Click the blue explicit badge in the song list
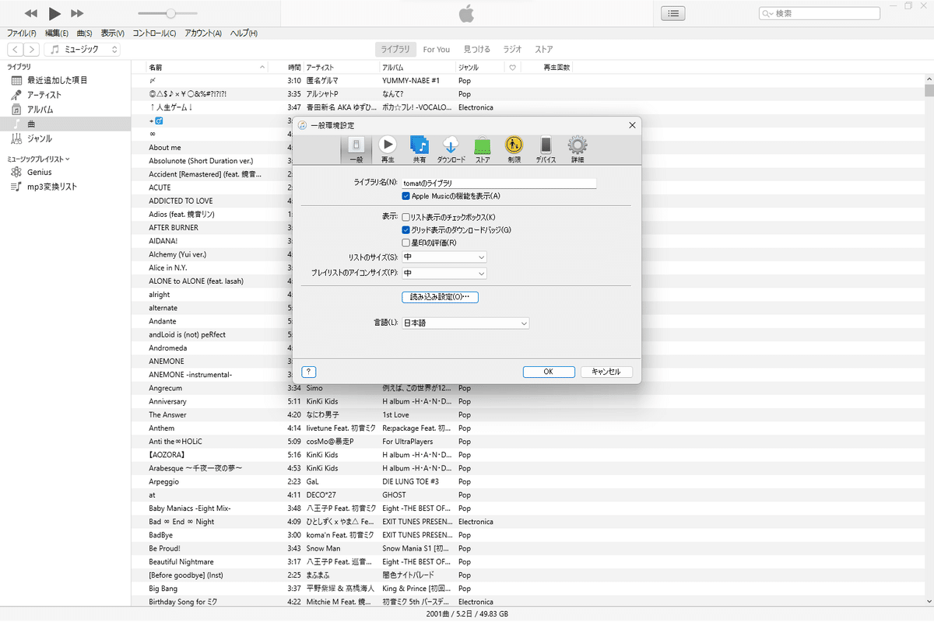 click(x=159, y=121)
